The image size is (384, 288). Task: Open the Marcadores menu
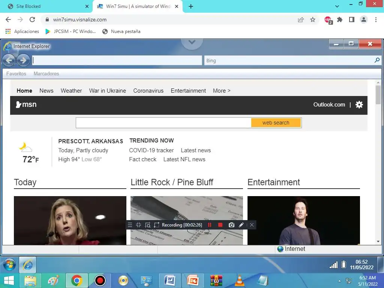[46, 74]
